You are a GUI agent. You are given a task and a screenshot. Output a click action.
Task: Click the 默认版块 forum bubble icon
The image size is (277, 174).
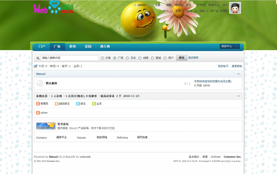(x=40, y=83)
